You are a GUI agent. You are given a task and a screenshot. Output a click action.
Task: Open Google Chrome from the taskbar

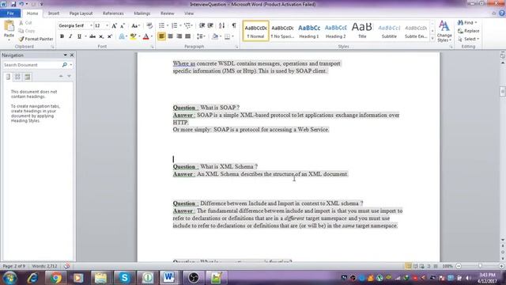56,278
